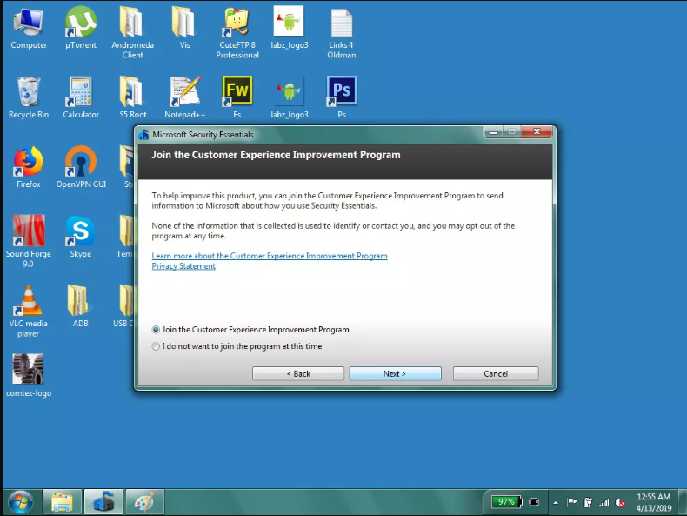Launch Sound Forge 9.0
The width and height of the screenshot is (687, 516).
[29, 241]
